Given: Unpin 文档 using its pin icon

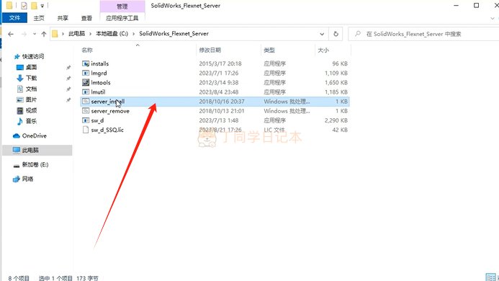Looking at the screenshot, I should (x=68, y=89).
